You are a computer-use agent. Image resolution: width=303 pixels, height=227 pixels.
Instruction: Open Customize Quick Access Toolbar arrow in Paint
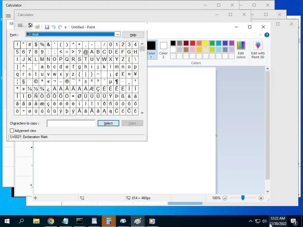[65, 27]
